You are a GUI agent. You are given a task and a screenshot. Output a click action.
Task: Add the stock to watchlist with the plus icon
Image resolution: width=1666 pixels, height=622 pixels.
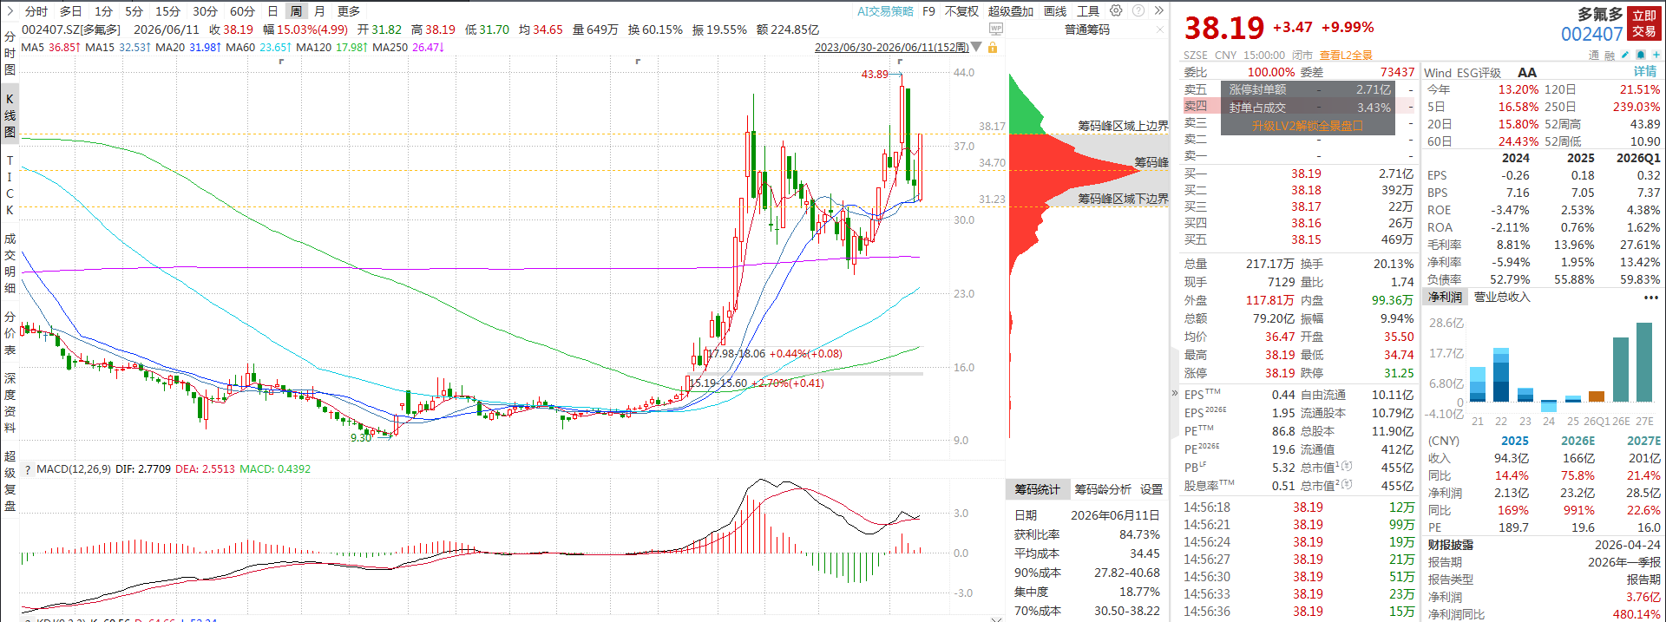[x=1656, y=55]
